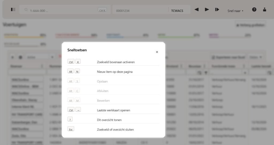
Task: Click the K keycap
Action: (x=78, y=62)
